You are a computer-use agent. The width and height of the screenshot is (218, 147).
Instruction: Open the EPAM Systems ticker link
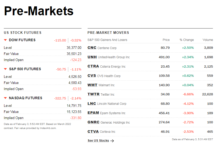pos(93,113)
